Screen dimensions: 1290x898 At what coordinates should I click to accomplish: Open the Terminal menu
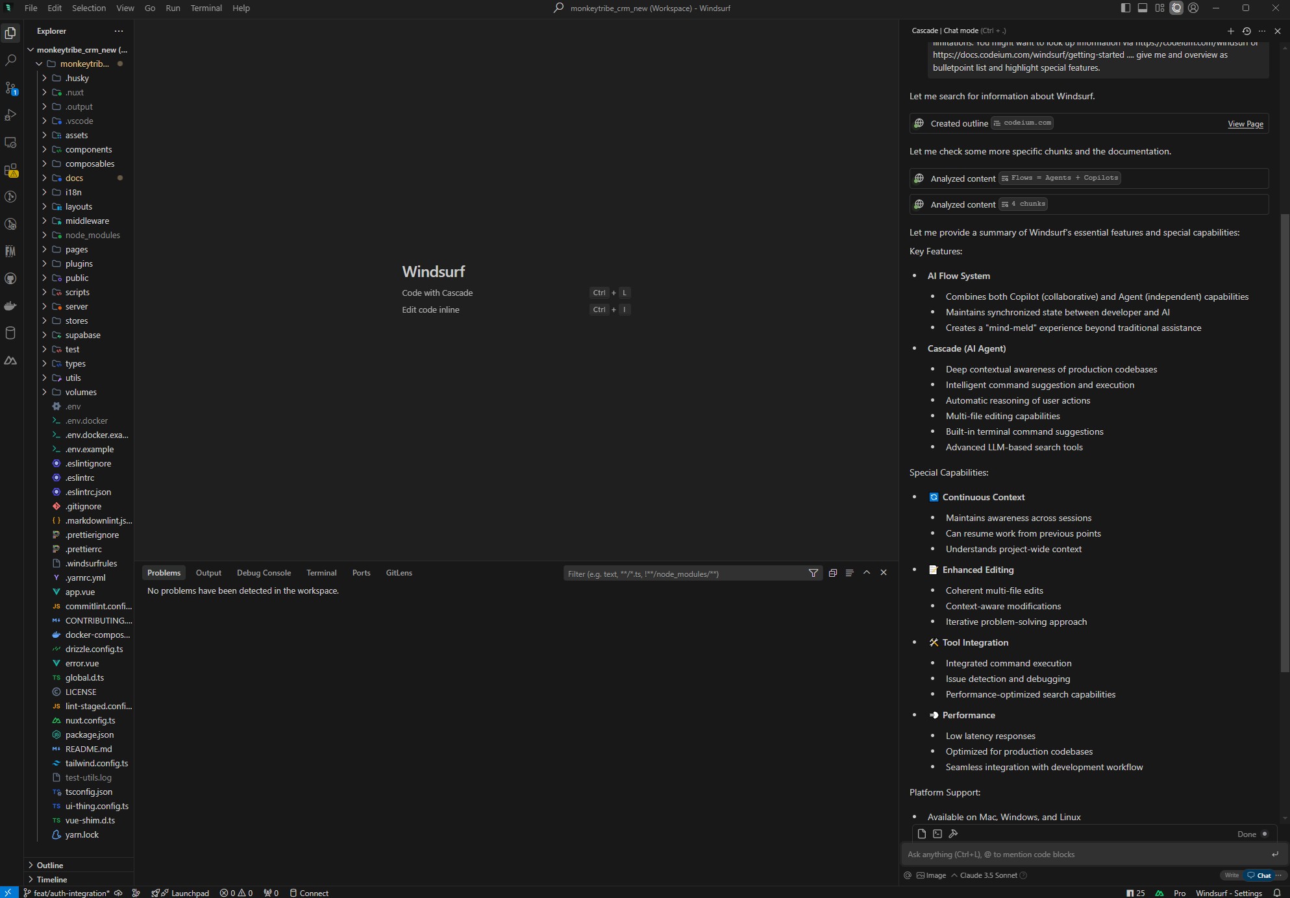tap(206, 8)
